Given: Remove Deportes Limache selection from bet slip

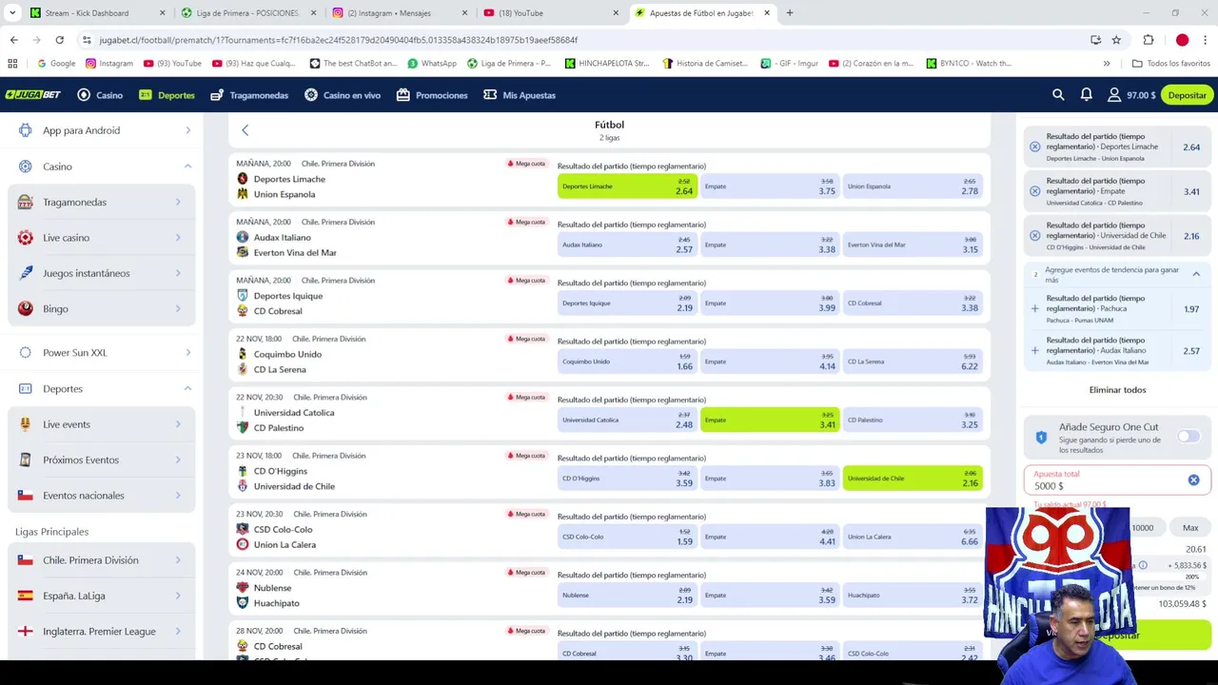Looking at the screenshot, I should click(x=1035, y=147).
